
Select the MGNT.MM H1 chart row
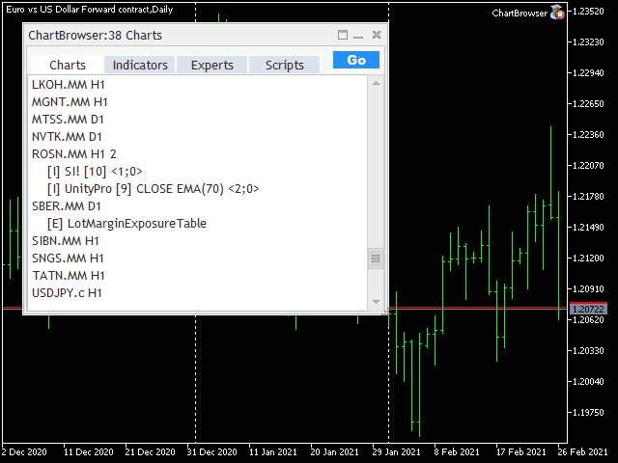[x=198, y=102]
